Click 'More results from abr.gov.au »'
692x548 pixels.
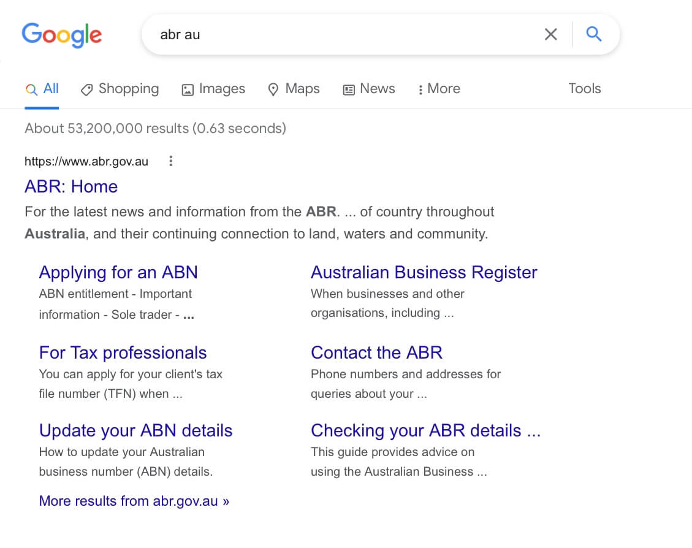[134, 501]
